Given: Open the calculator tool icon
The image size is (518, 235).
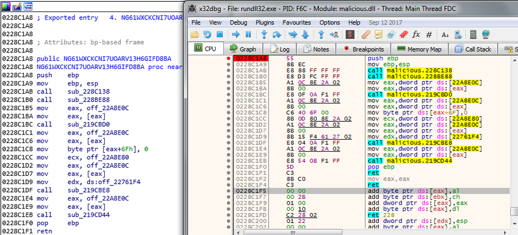Looking at the screenshot, I should click(473, 34).
